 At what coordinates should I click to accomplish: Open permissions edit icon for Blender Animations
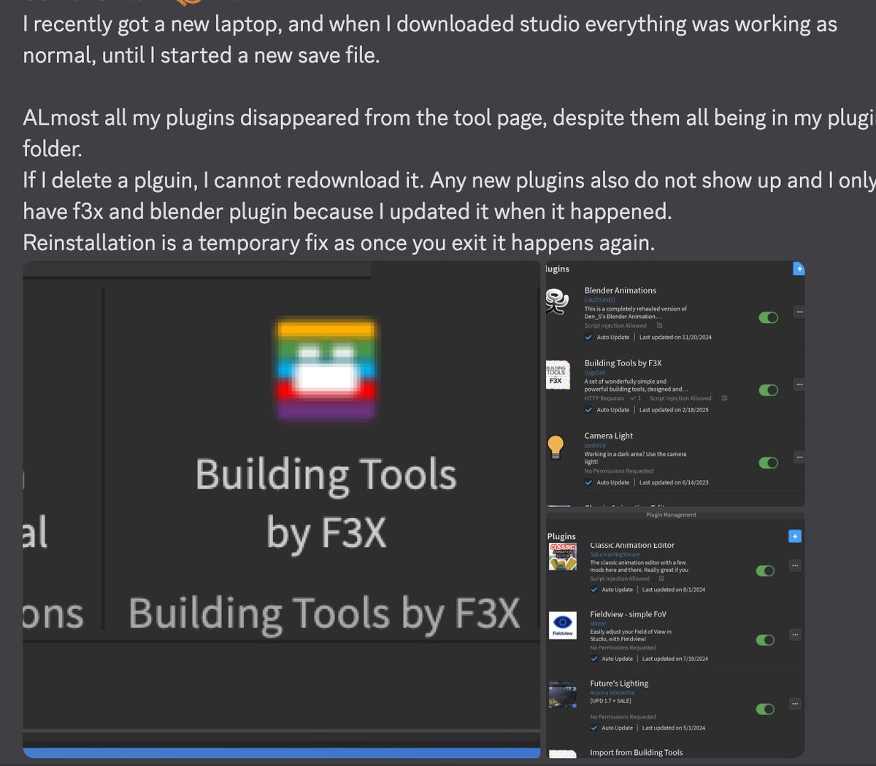[659, 325]
